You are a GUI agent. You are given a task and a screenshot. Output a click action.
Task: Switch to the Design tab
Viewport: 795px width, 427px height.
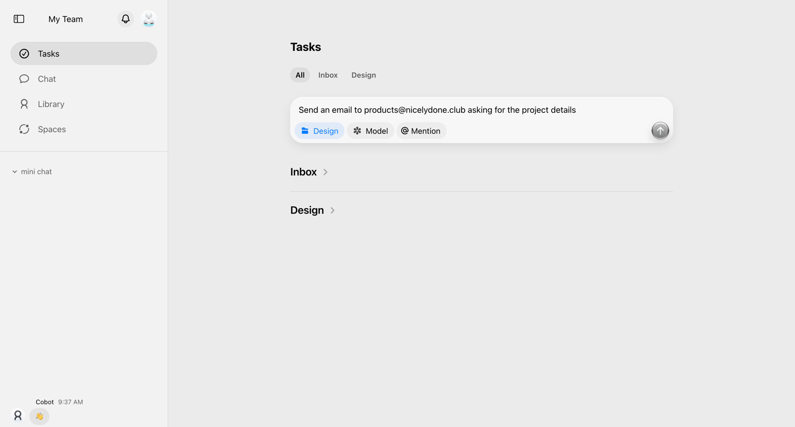[364, 75]
